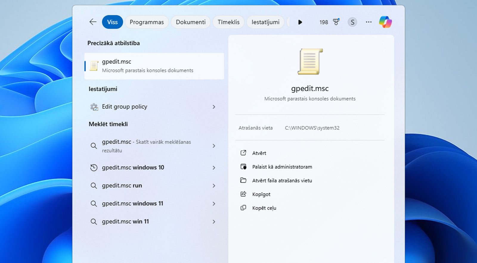Click the search icon beside gpedit.msc run
Viewport: 477px width, 263px height.
(x=94, y=186)
